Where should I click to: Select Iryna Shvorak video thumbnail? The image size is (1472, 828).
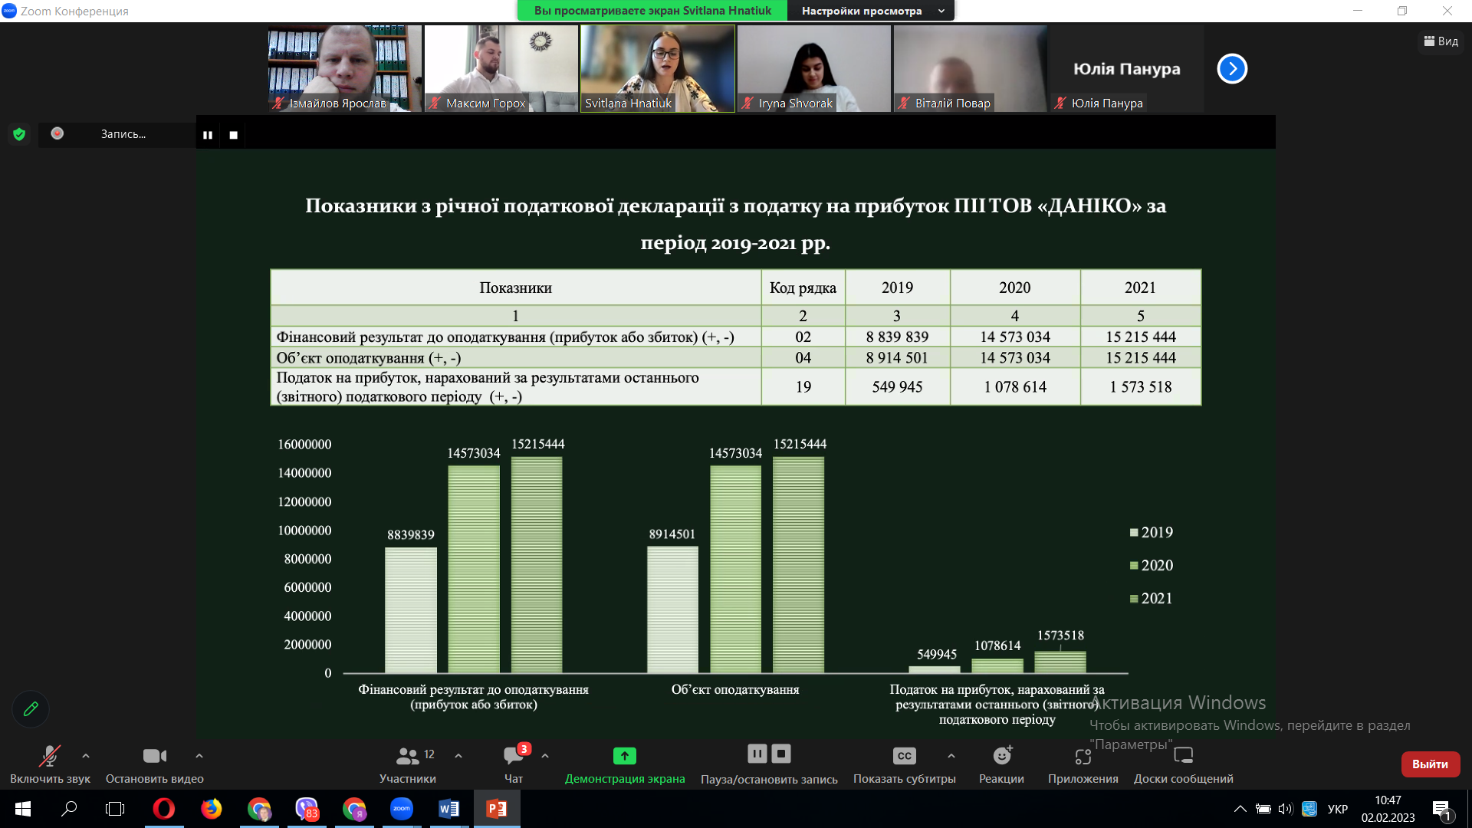pos(814,69)
